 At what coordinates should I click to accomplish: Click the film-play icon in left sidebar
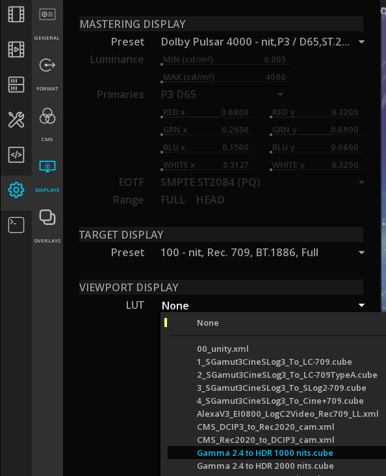[16, 49]
